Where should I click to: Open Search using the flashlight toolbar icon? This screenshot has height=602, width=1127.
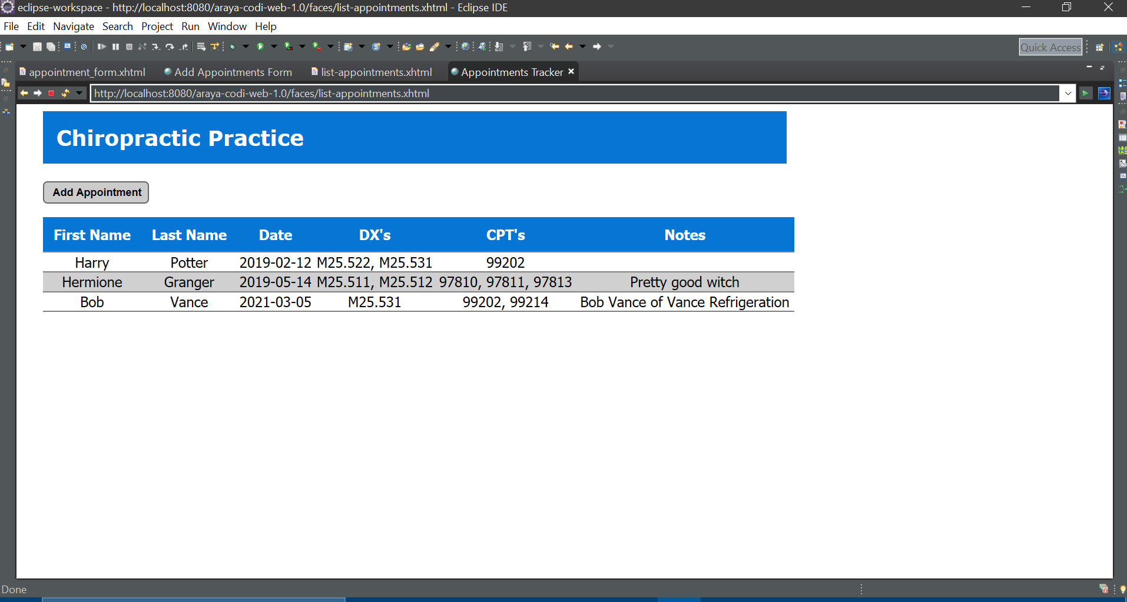click(x=436, y=46)
